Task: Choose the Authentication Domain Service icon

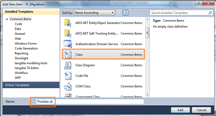Action: point(68,44)
